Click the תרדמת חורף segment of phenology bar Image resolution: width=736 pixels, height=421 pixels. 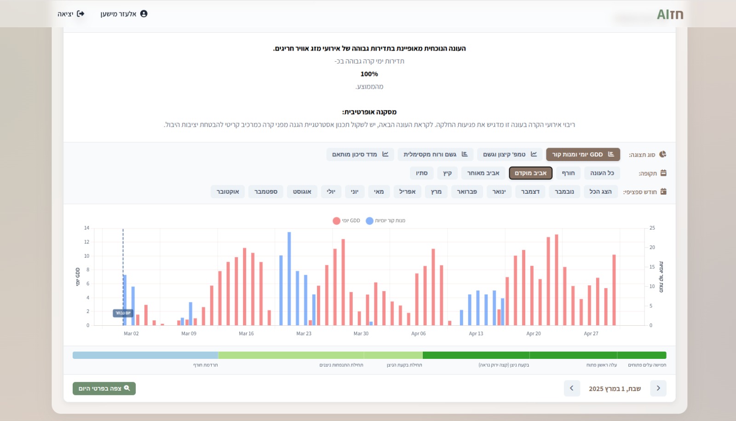(145, 355)
